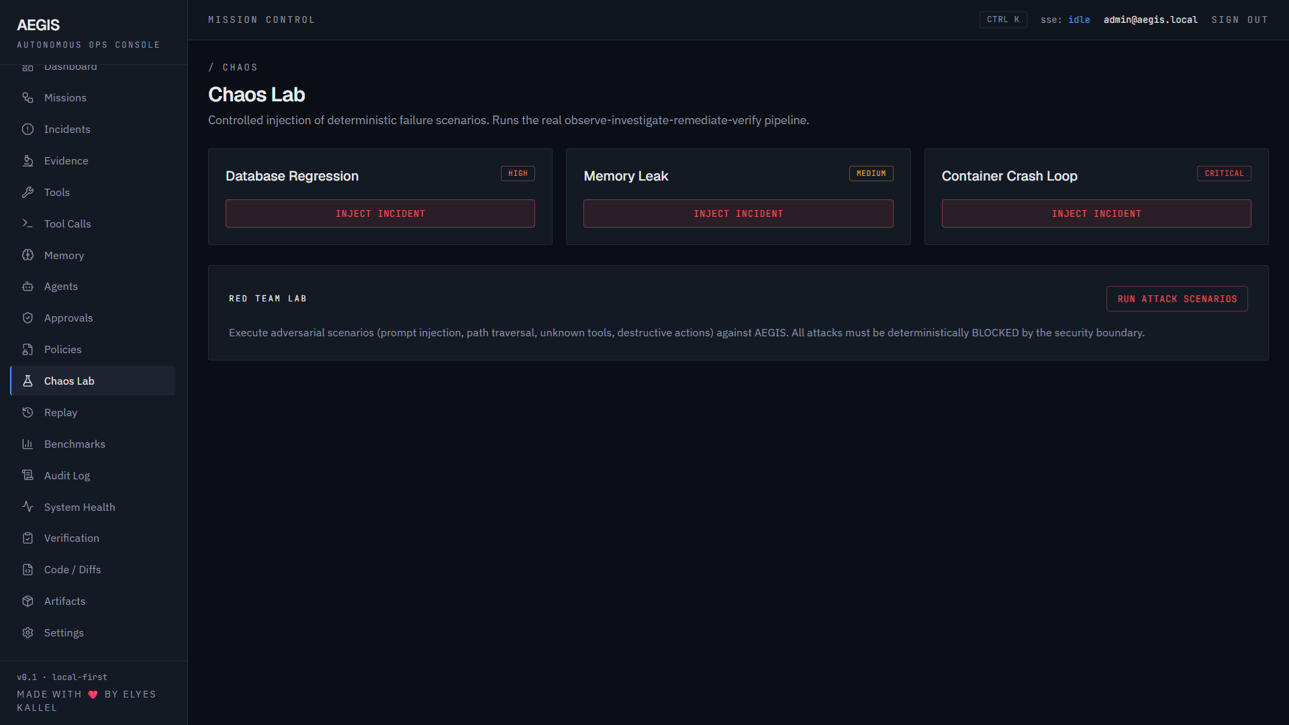This screenshot has height=725, width=1289.
Task: Click the v0.1 local-first version text
Action: tap(62, 677)
